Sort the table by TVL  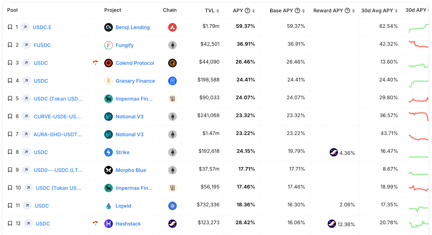coord(218,11)
